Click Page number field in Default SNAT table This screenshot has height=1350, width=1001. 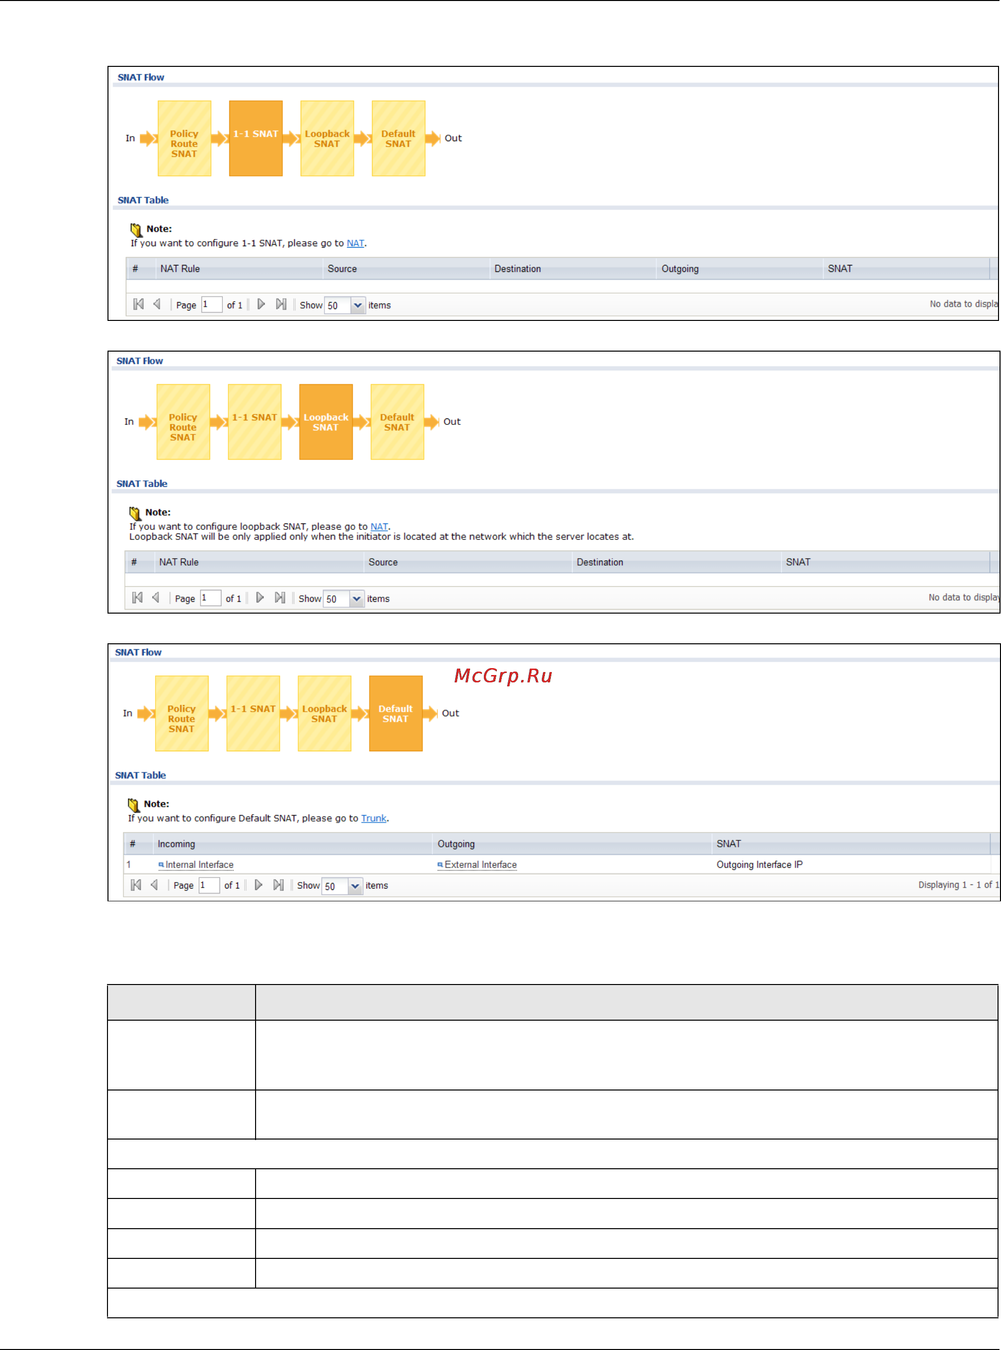pyautogui.click(x=209, y=885)
